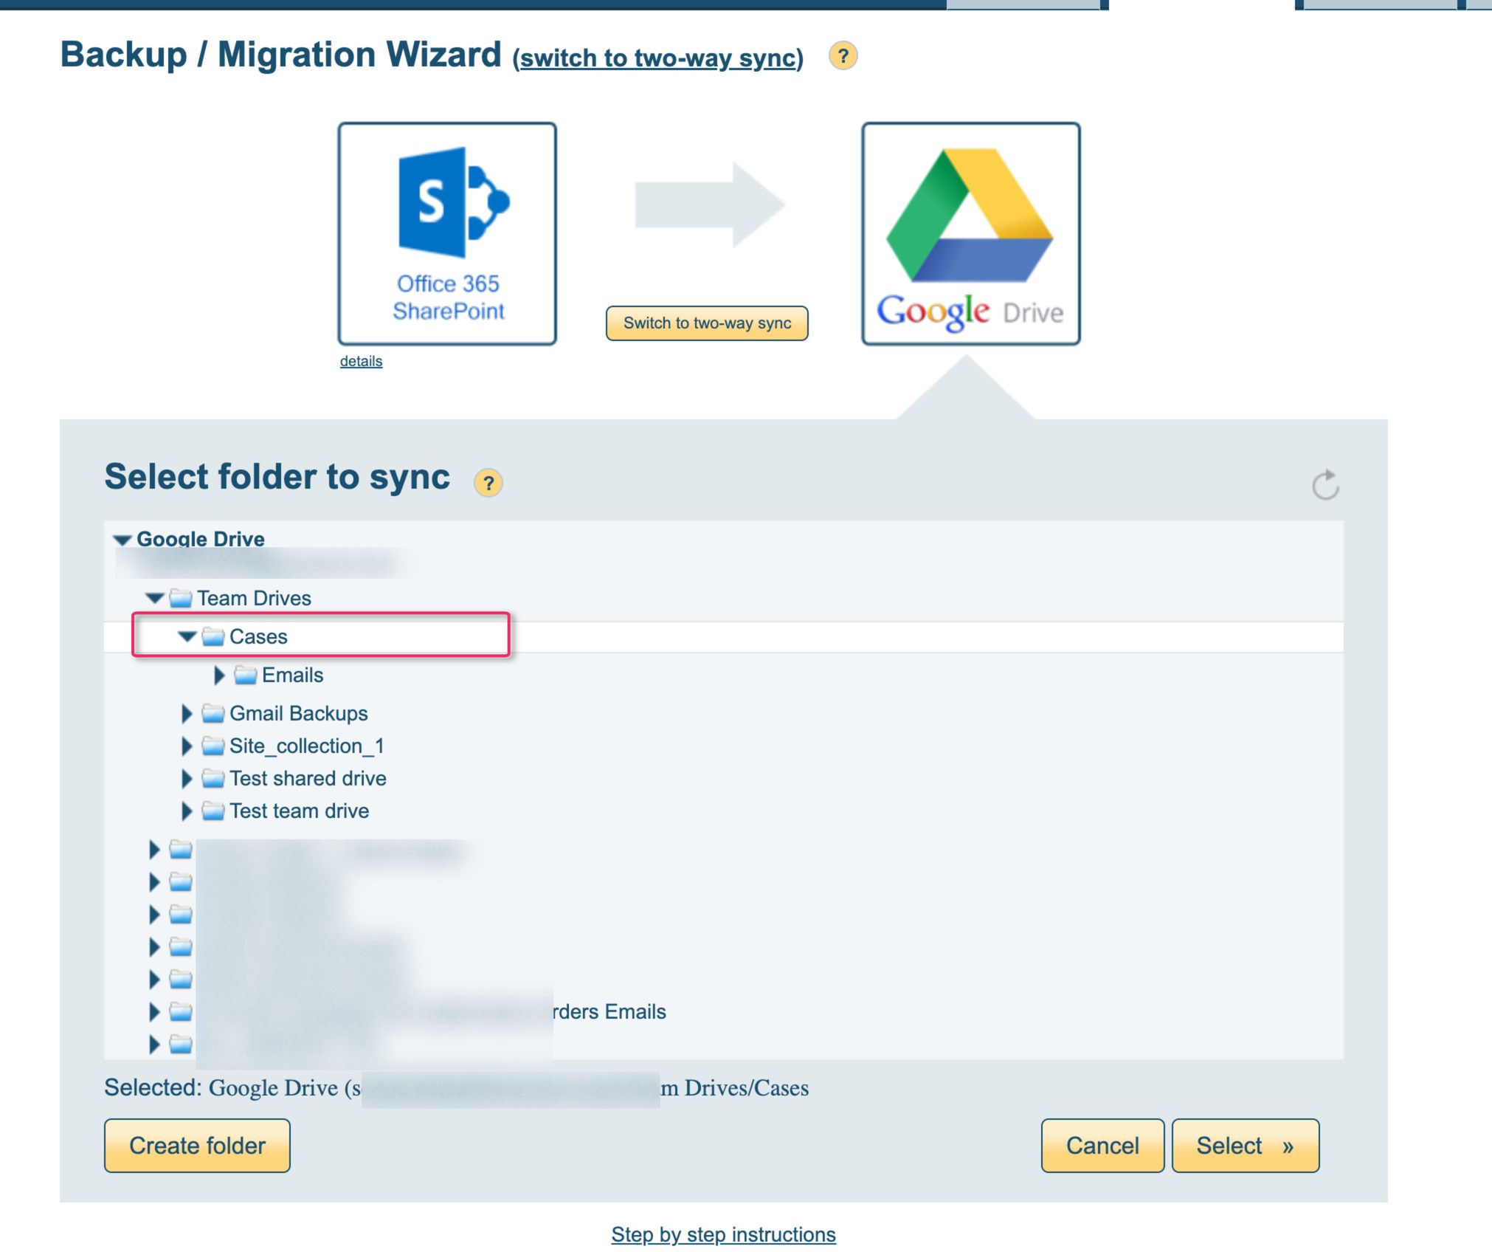Open help icon beside Select folder to sync

click(x=488, y=484)
